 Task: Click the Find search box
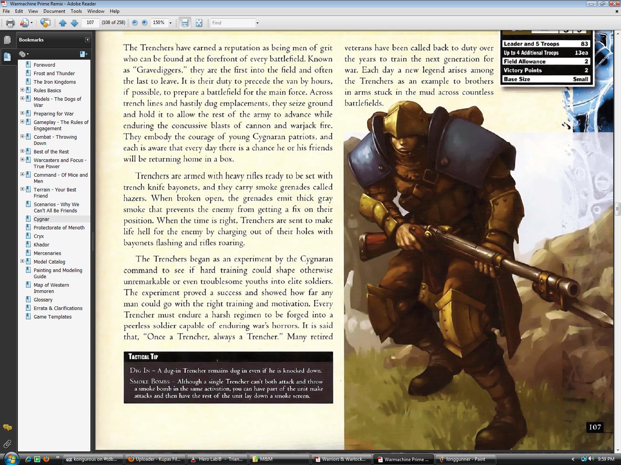(233, 23)
